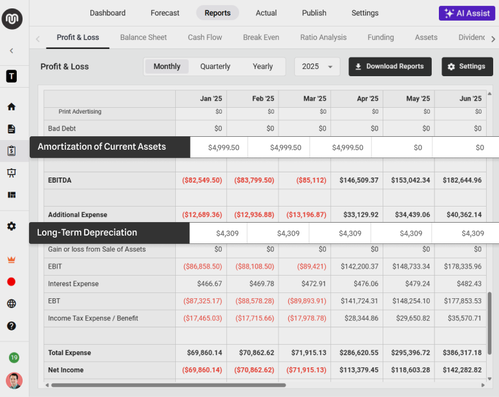499x397 pixels.
Task: Collapse the sidebar with left chevron
Action: (x=12, y=50)
